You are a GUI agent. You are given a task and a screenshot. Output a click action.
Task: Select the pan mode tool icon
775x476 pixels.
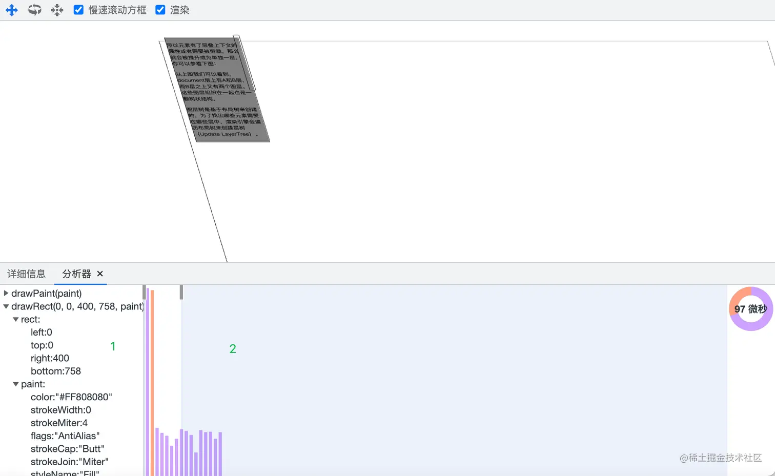pyautogui.click(x=11, y=10)
